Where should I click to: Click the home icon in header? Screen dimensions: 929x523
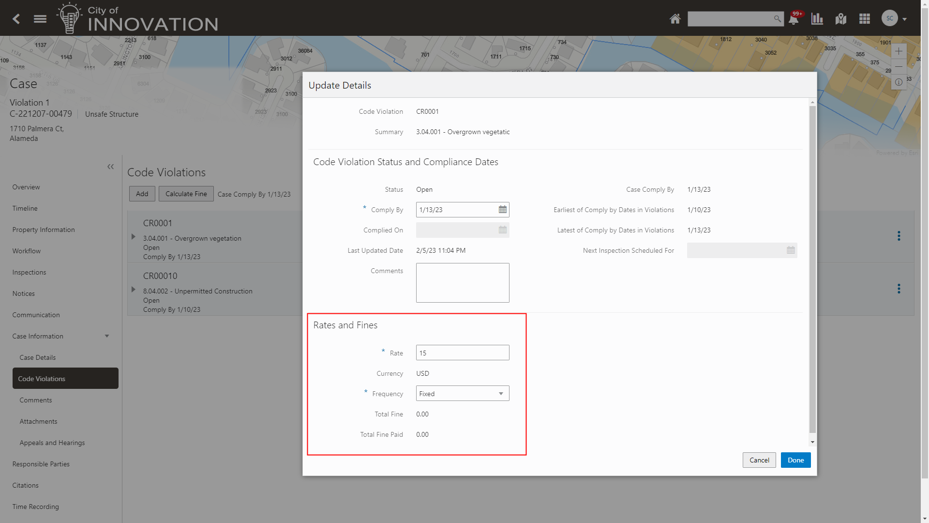675,19
